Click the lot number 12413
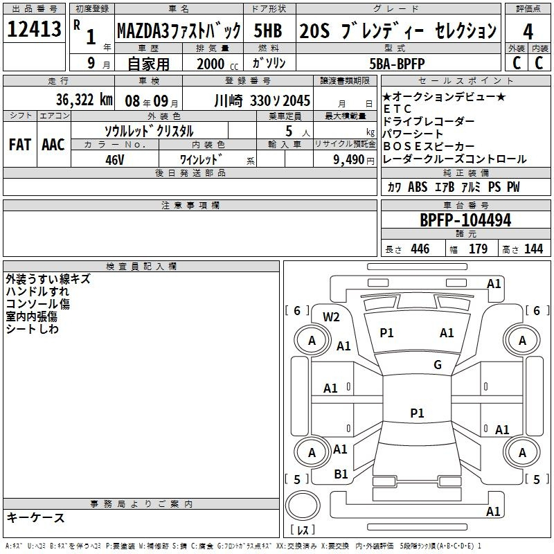Screen dimensions: 554x554 [33, 30]
